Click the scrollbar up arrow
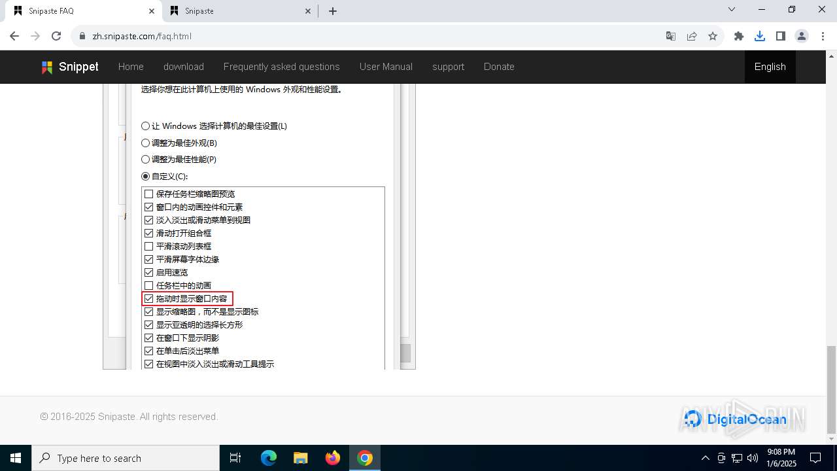Viewport: 837px width, 471px height. [831, 56]
